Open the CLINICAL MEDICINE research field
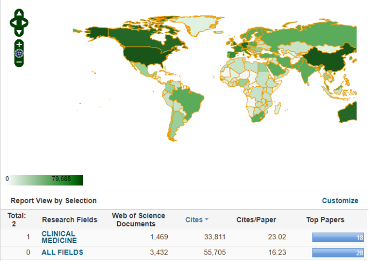The image size is (369, 261). 59,237
